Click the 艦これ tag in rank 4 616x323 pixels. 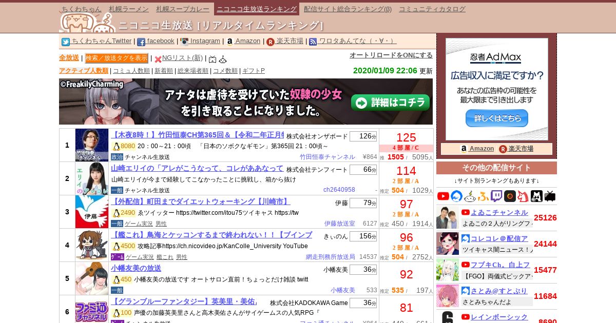coord(165,257)
